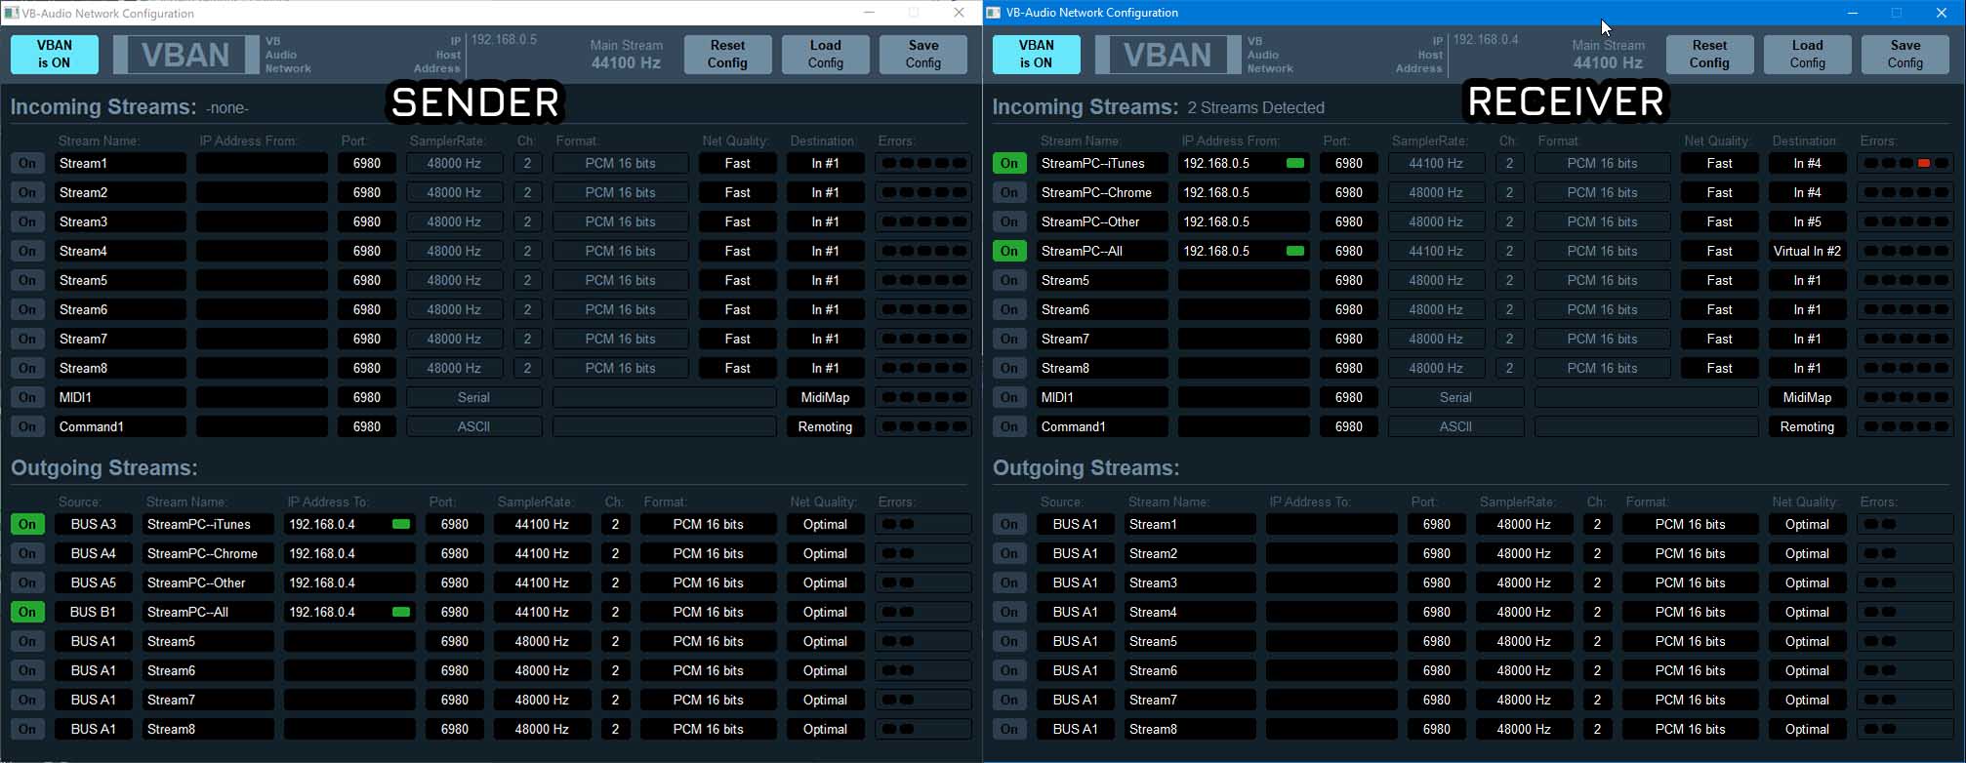
Task: Click error indicator for receiver StreamPC--All row
Action: coord(1905,251)
